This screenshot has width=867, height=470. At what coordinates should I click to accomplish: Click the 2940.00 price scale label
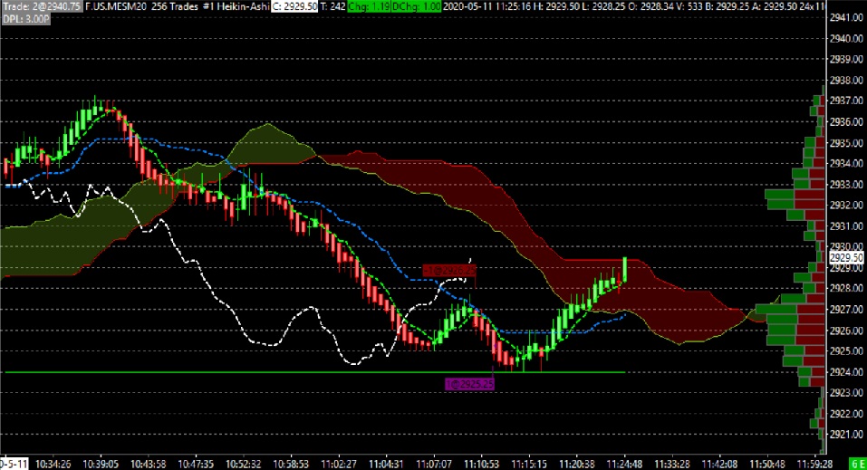pos(846,38)
